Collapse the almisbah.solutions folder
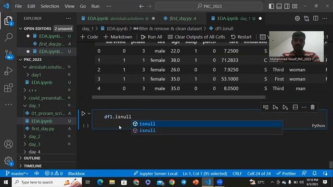 pos(25,67)
